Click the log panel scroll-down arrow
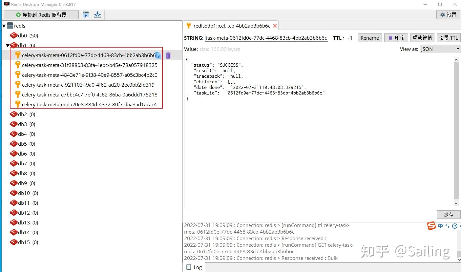This screenshot has width=461, height=272. (x=458, y=260)
